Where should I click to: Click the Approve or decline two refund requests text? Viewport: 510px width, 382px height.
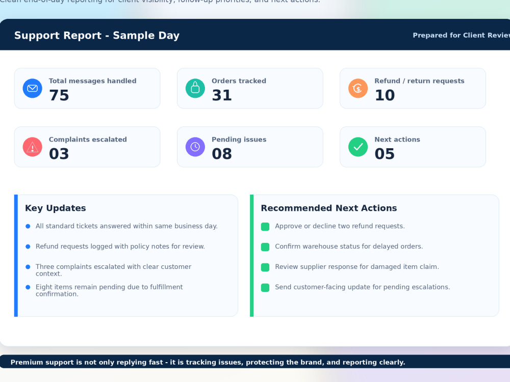340,226
